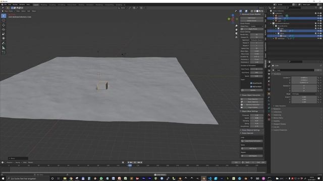
Task: Open the Render menu
Action: [x=15, y=5]
